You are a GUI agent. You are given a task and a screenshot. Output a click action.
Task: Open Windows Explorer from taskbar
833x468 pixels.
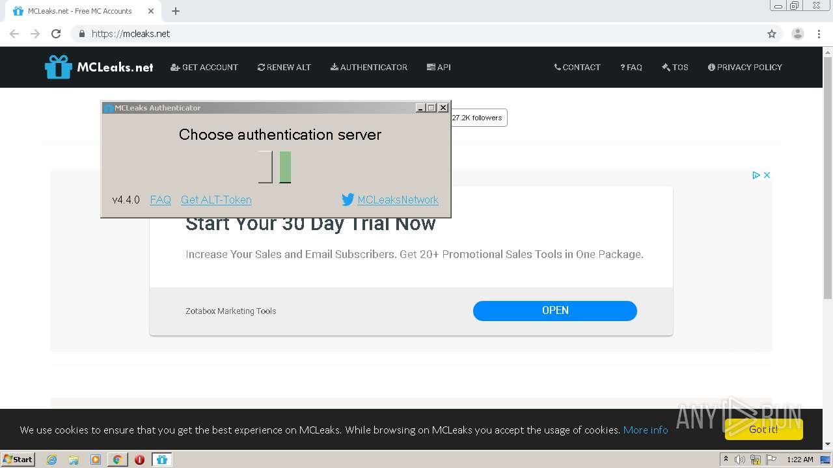point(74,460)
